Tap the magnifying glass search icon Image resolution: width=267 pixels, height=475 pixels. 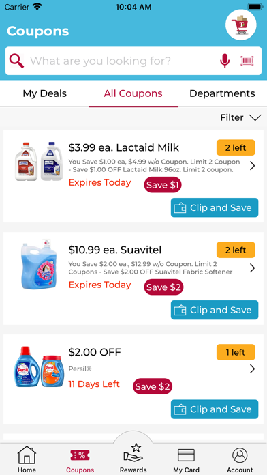point(16,61)
